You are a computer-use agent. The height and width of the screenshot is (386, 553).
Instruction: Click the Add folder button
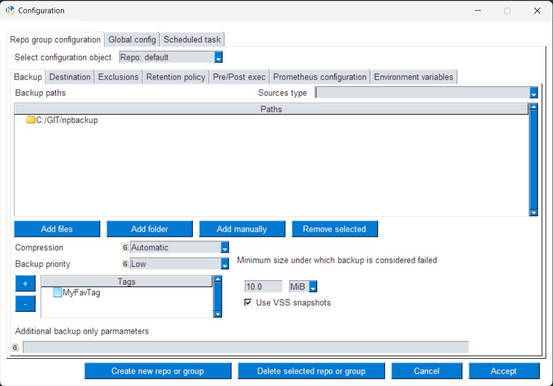(150, 229)
